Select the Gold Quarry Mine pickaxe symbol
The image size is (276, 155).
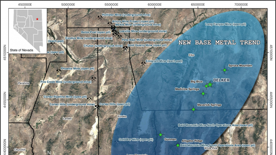(125, 48)
